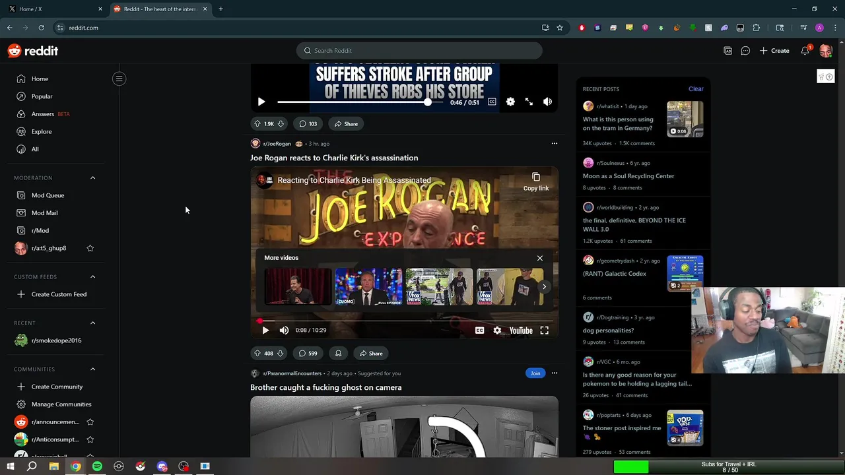Favorite r/Anticonsumption with star
This screenshot has height=475, width=845.
pos(90,439)
